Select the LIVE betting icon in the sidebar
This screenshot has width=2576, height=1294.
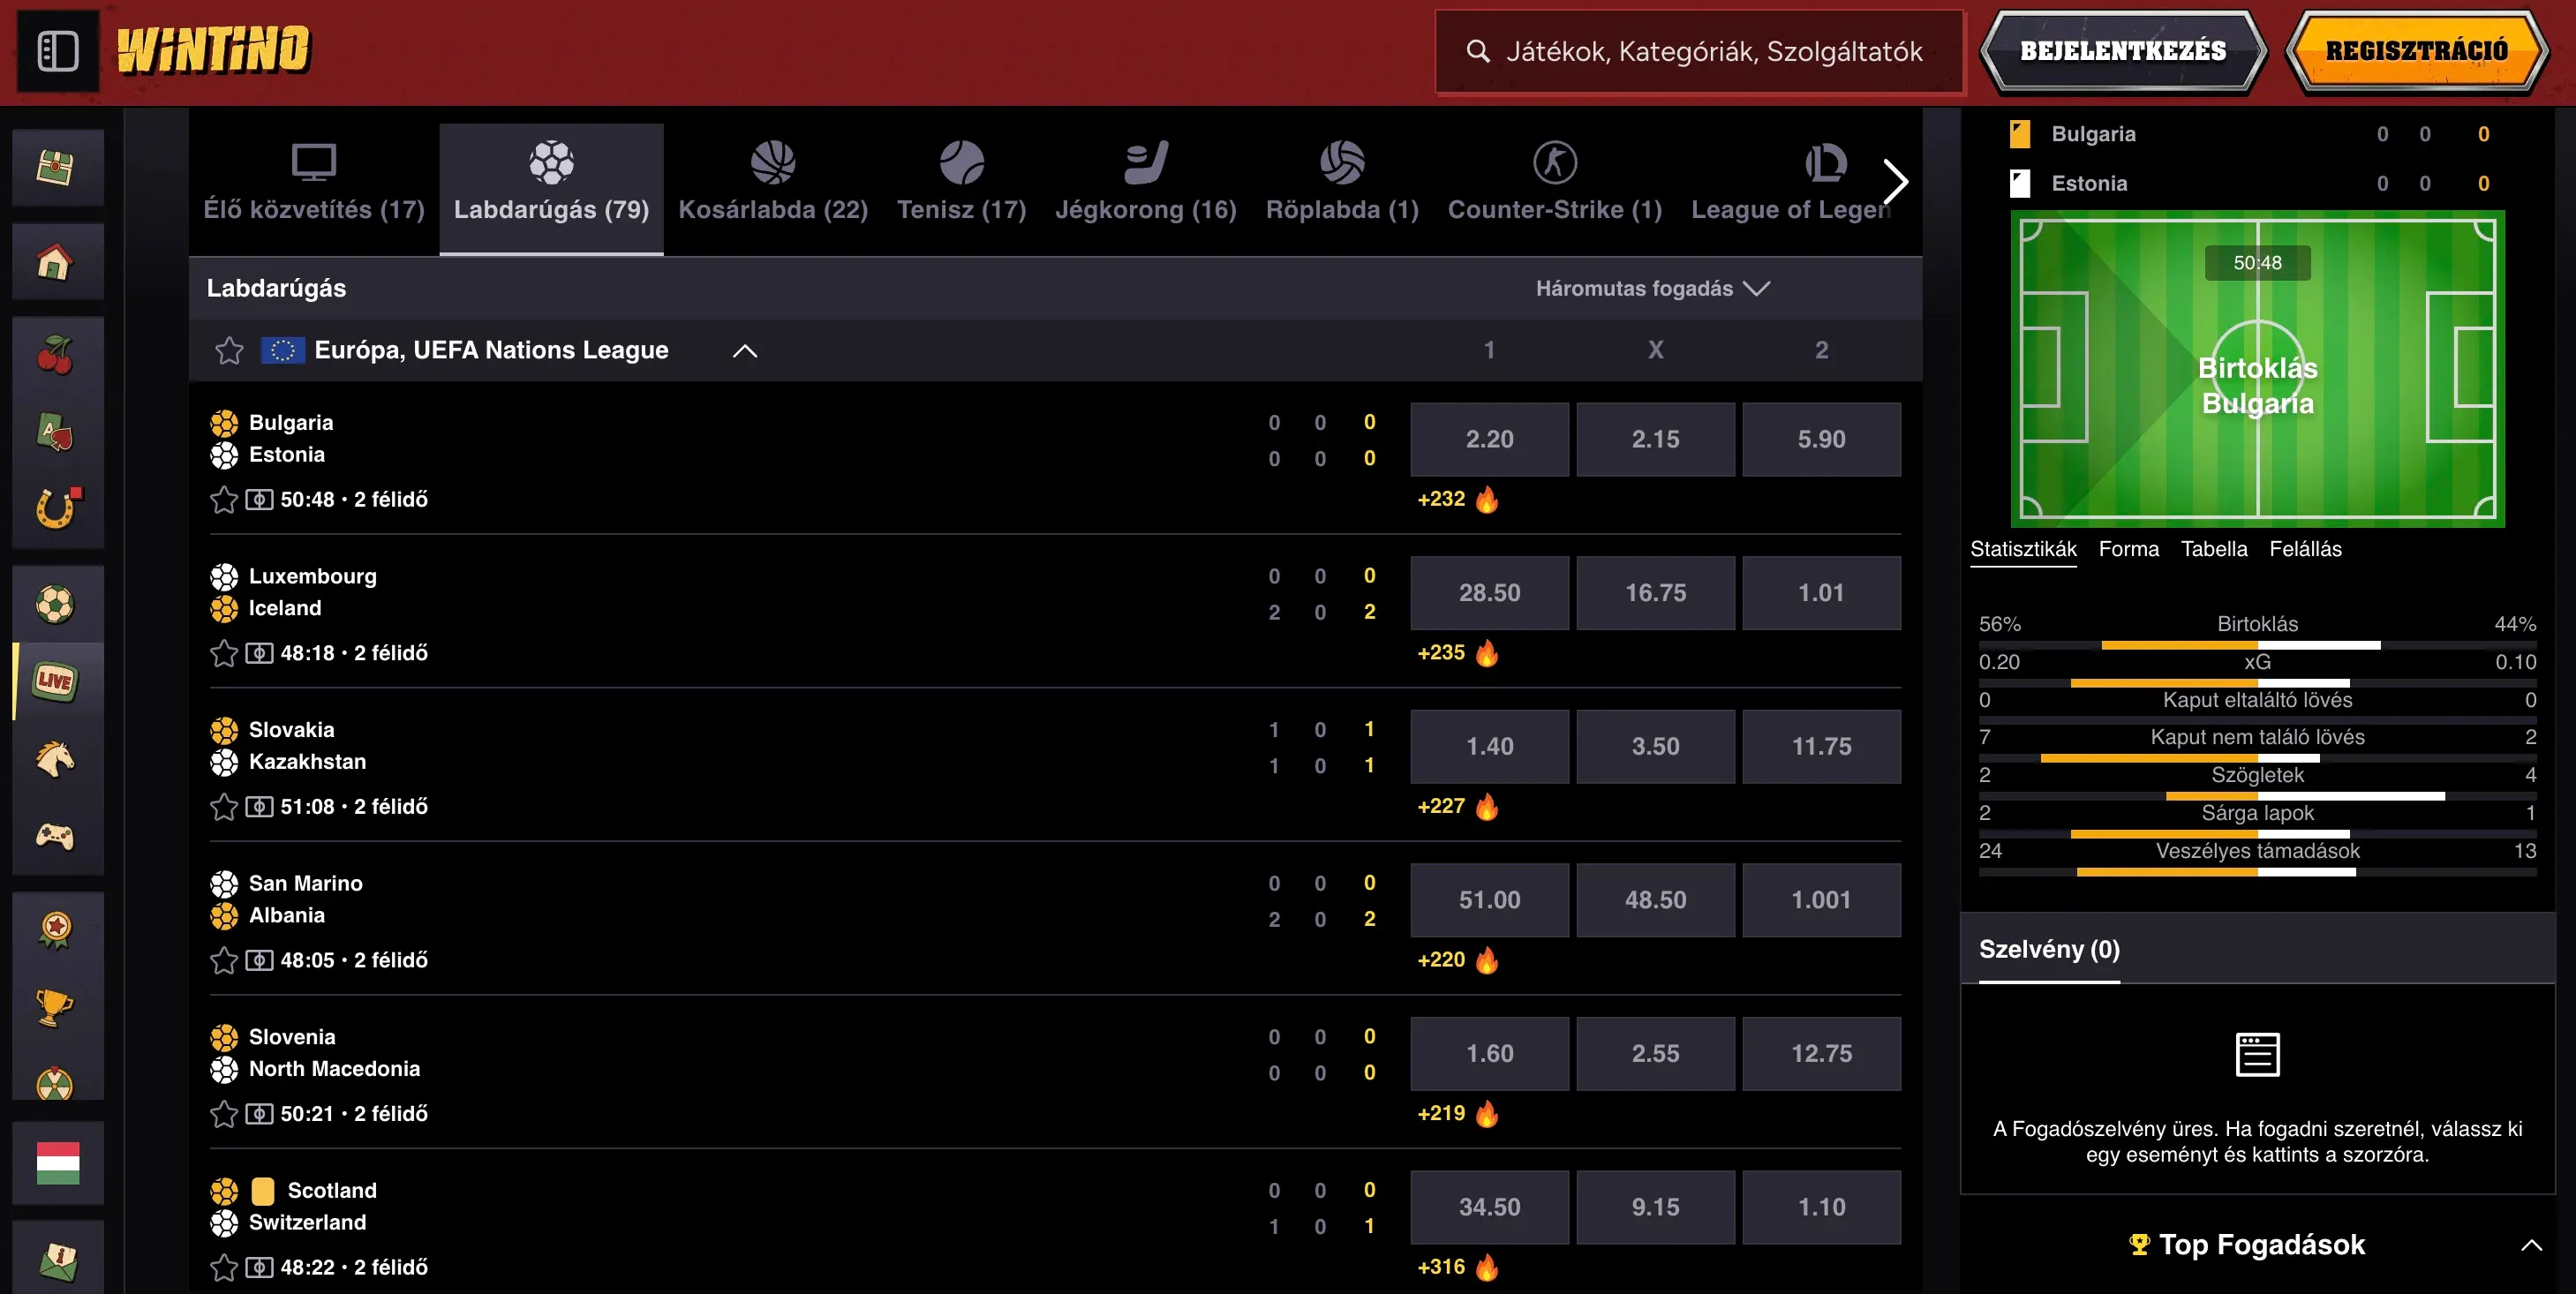56,681
